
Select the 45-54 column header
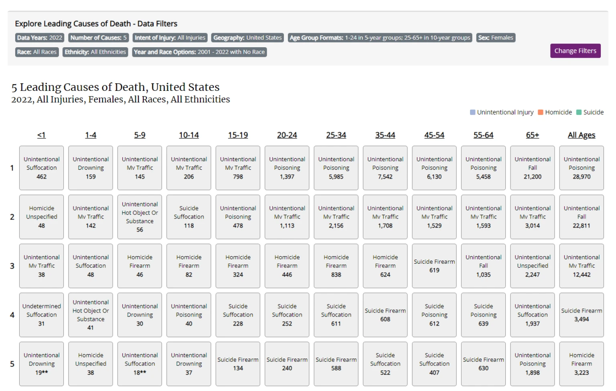tap(434, 135)
